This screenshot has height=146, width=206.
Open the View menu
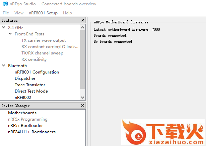[19, 13]
